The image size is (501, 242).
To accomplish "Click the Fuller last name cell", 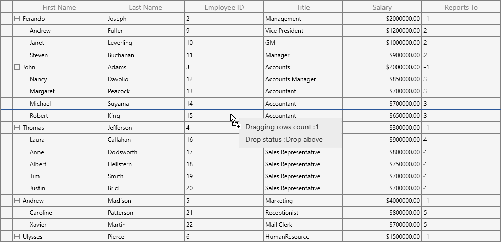I will point(145,31).
